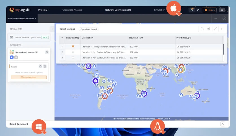
Task: Select Show on Map for Iteration 3
Action: tap(73, 58)
